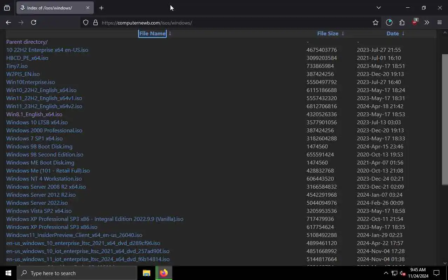Viewport: 448px width, 280px height.
Task: Download Windows Server 2022.iso
Action: tap(37, 203)
